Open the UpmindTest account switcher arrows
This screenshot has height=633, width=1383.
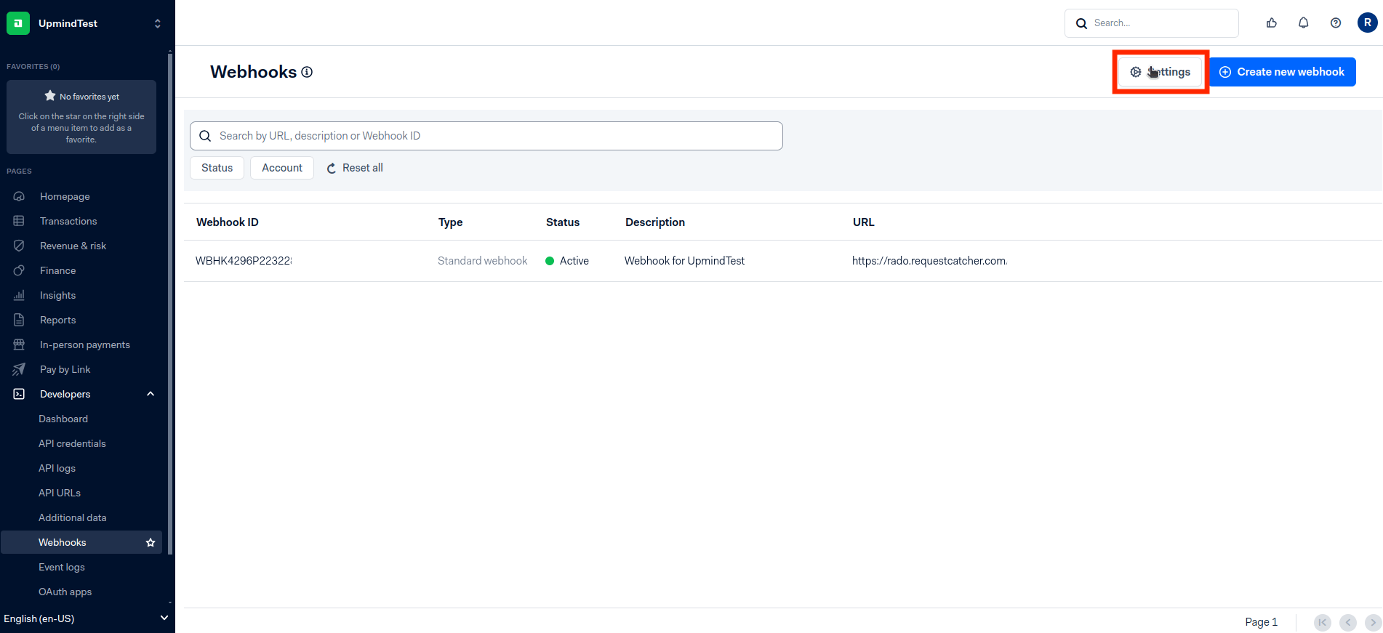pyautogui.click(x=158, y=23)
